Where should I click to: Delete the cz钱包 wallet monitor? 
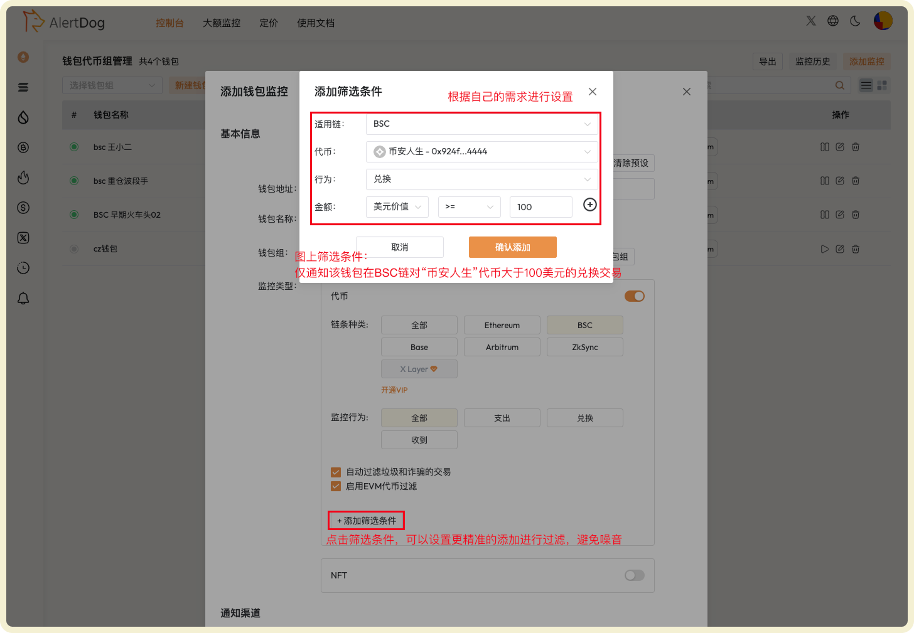click(x=855, y=248)
